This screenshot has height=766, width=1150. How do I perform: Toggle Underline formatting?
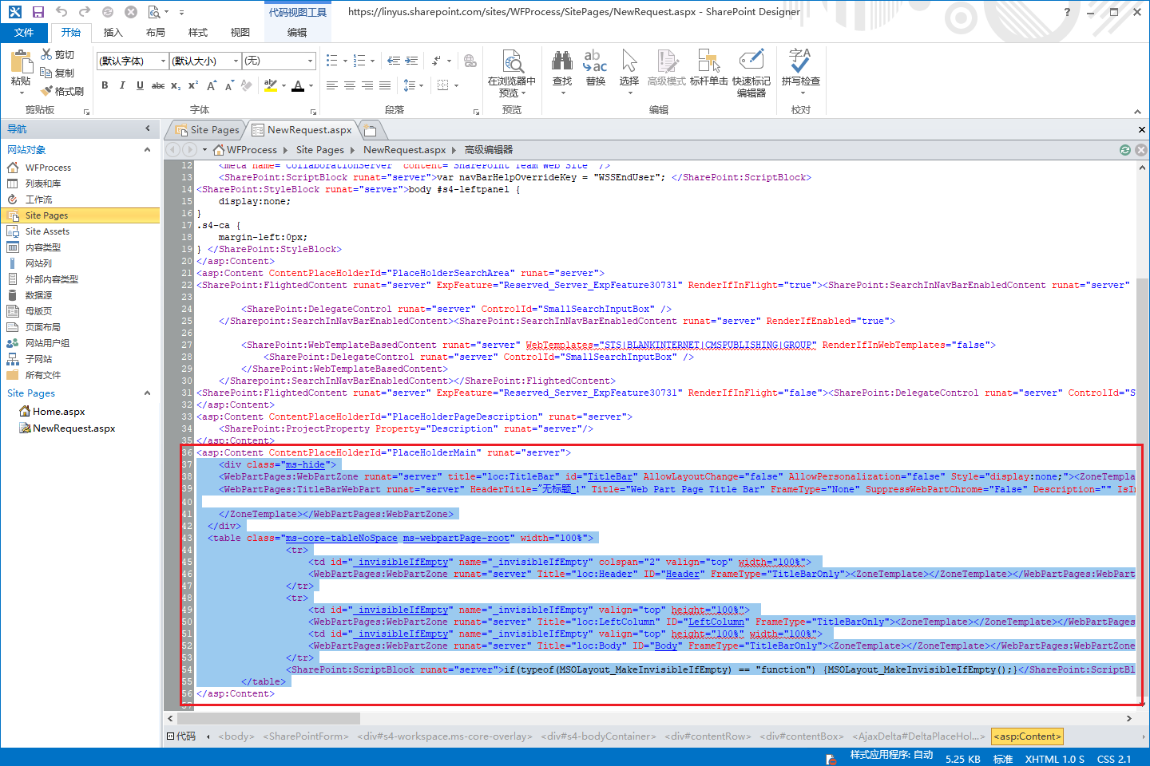point(140,85)
